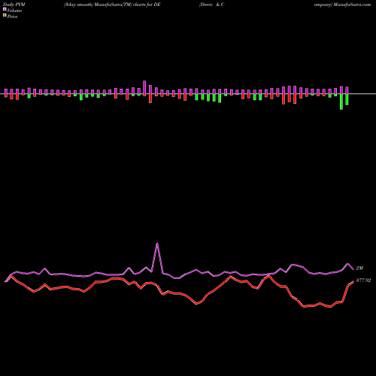Click the longest green bar near the right end
376x376 pixels.
pyautogui.click(x=341, y=102)
